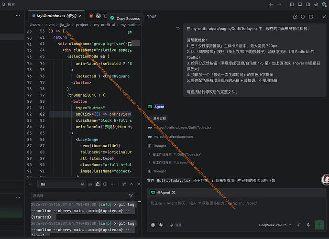Close the TRAE chat panel
Image resolution: width=329 pixels, height=239 pixels.
(x=324, y=17)
